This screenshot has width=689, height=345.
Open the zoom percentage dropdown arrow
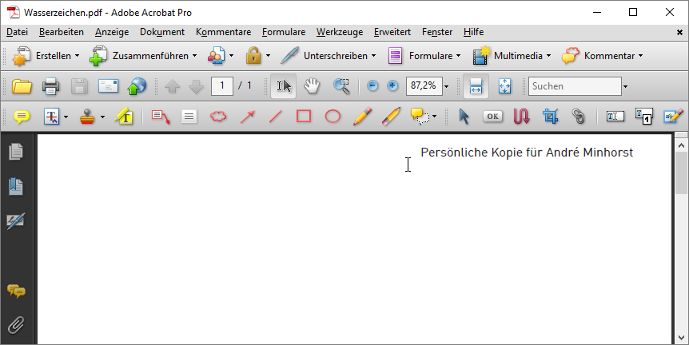click(x=446, y=86)
